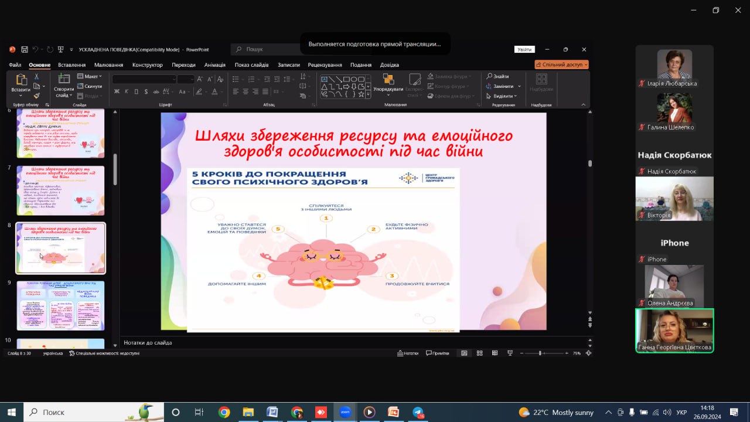This screenshot has width=750, height=422.
Task: Collapse the ribbon with chevron
Action: tap(583, 105)
